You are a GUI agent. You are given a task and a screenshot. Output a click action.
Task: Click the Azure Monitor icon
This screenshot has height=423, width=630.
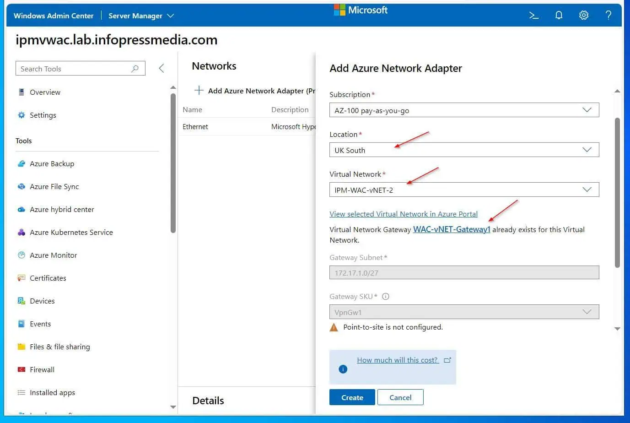[21, 255]
